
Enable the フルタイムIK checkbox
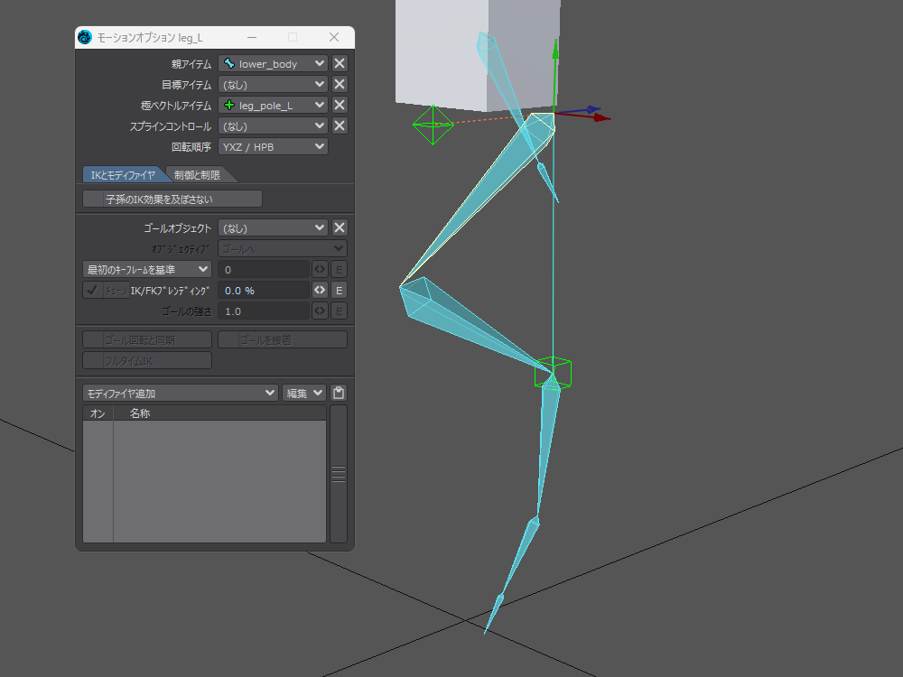point(146,361)
